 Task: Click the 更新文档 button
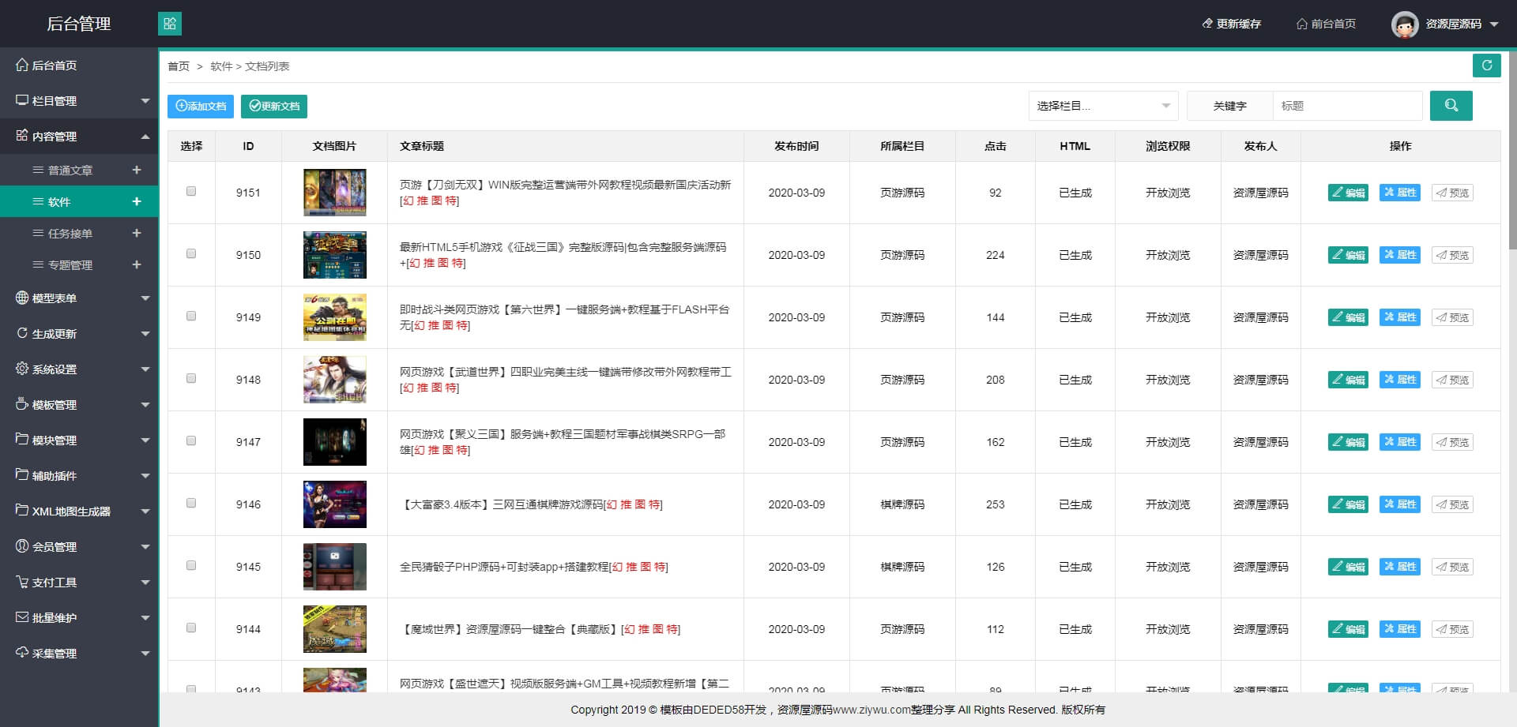[274, 106]
